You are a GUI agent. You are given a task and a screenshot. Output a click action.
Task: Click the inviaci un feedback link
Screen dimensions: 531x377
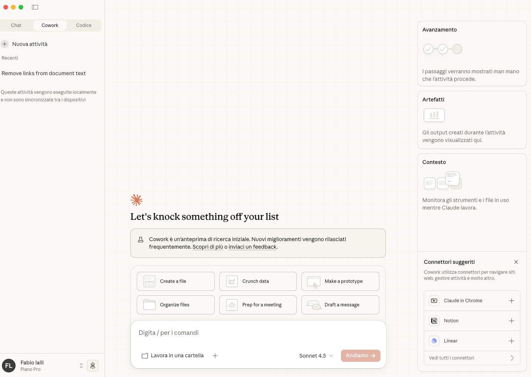click(x=252, y=247)
